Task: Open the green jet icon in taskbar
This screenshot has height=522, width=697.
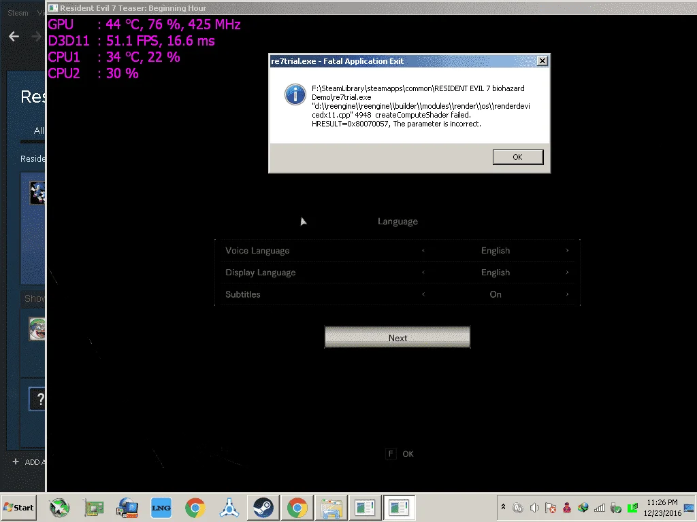Action: (x=59, y=508)
